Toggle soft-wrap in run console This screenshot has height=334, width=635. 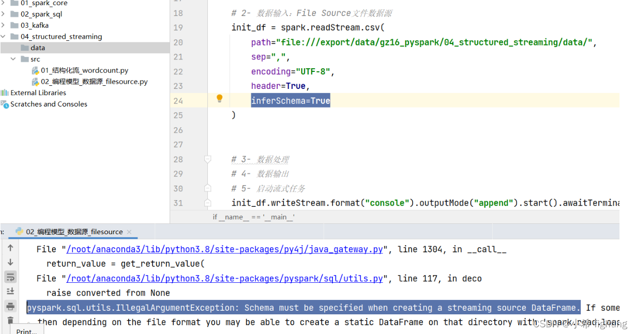(10, 277)
